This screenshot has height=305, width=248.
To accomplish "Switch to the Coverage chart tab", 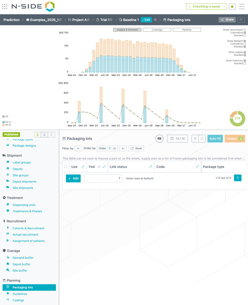I will pos(157,30).
